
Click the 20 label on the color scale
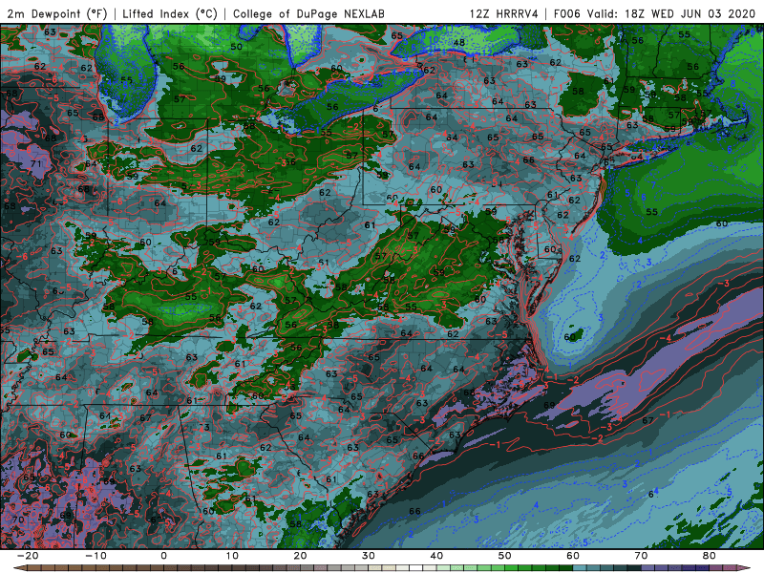pos(300,556)
